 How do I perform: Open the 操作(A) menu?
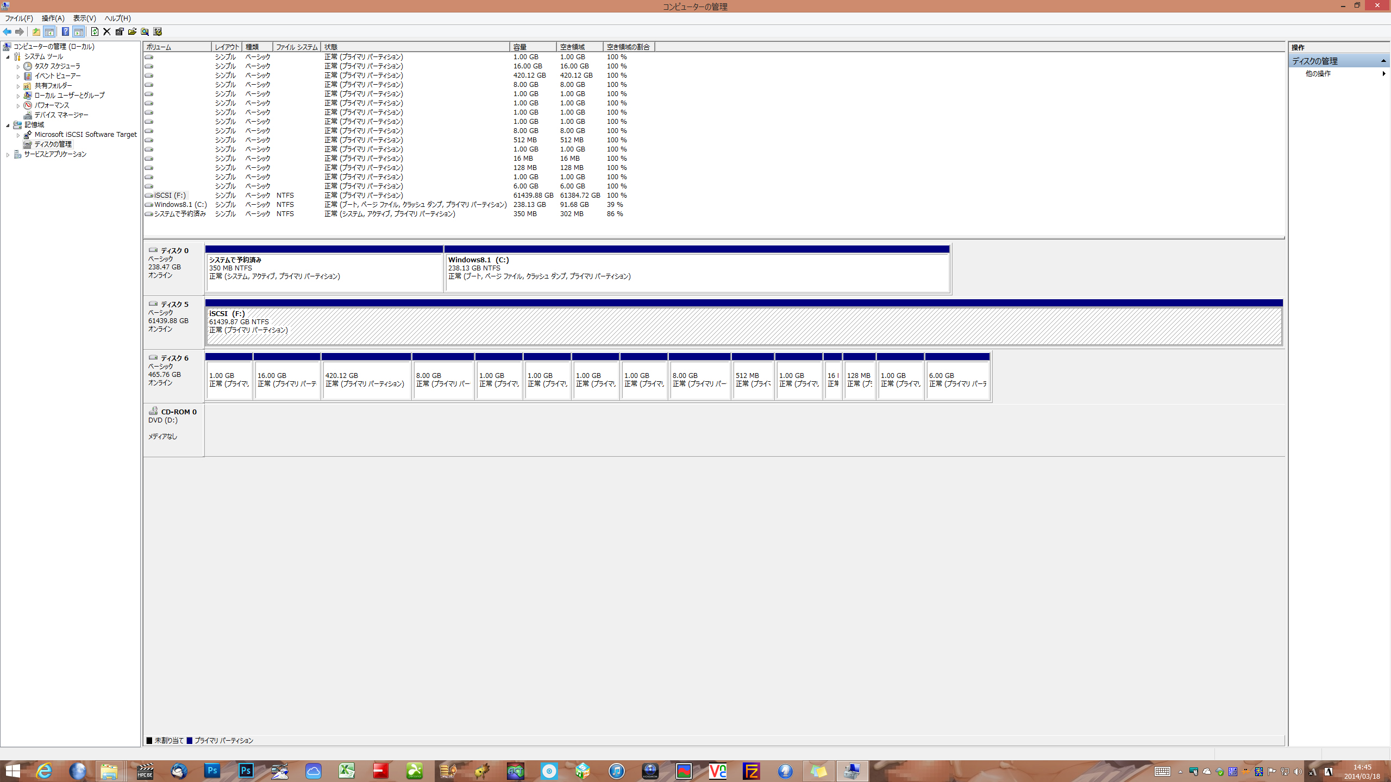53,18
